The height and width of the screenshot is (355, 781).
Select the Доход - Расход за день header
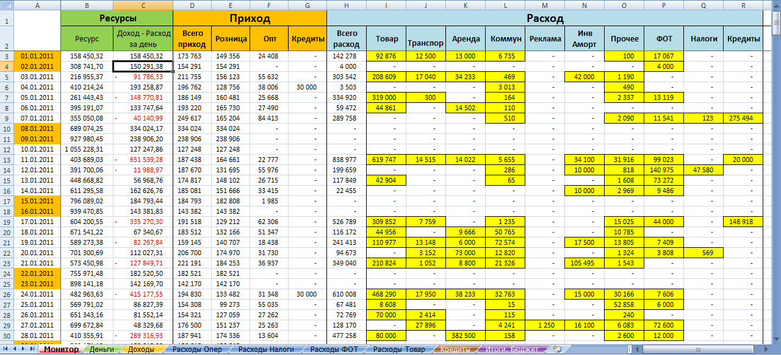(143, 39)
